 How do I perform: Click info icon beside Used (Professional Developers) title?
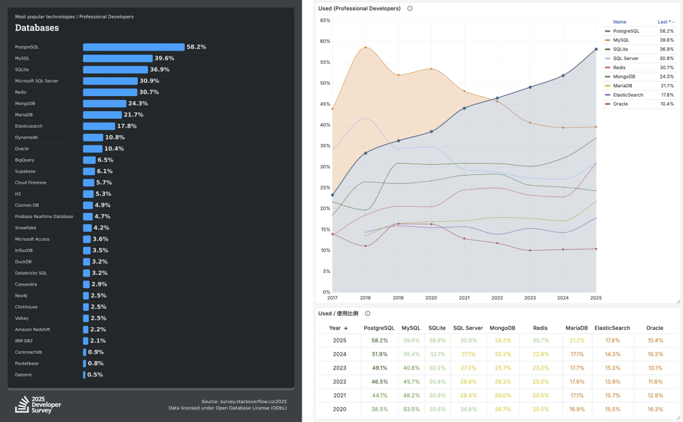(x=410, y=8)
